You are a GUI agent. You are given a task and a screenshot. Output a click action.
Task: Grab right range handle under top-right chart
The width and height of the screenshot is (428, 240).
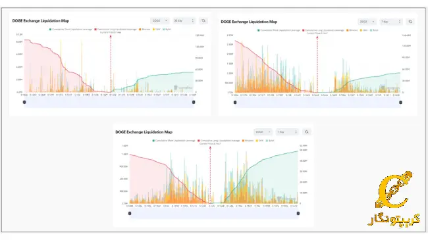[x=400, y=103]
